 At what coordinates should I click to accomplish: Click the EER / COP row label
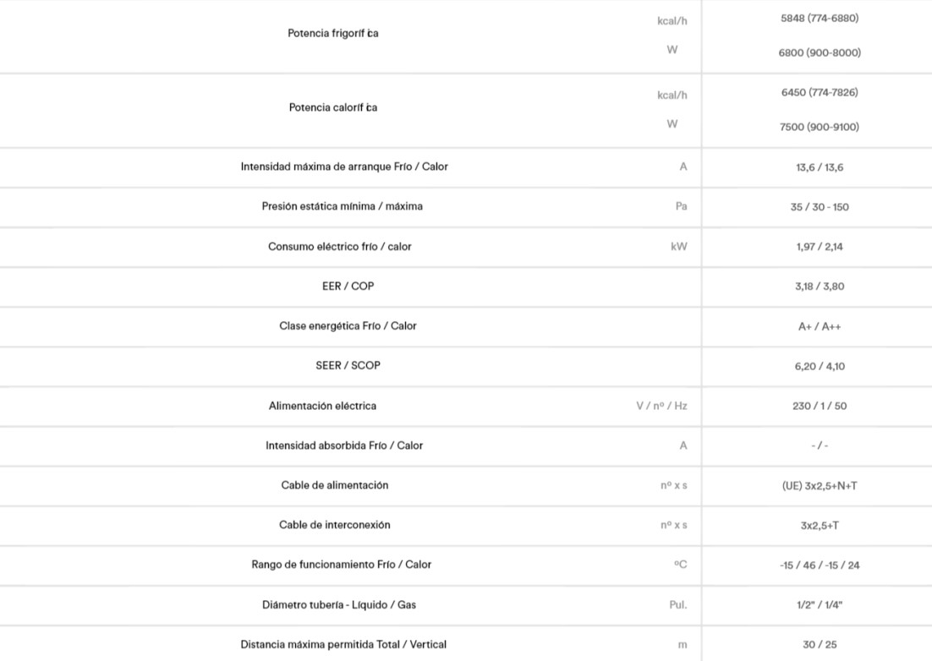342,287
